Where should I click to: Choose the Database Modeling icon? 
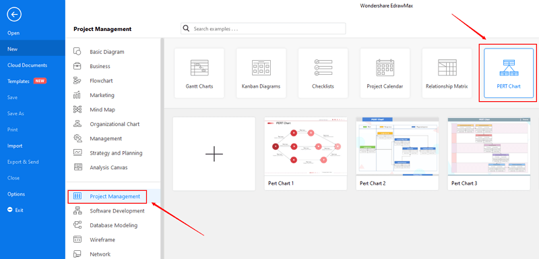(x=77, y=225)
